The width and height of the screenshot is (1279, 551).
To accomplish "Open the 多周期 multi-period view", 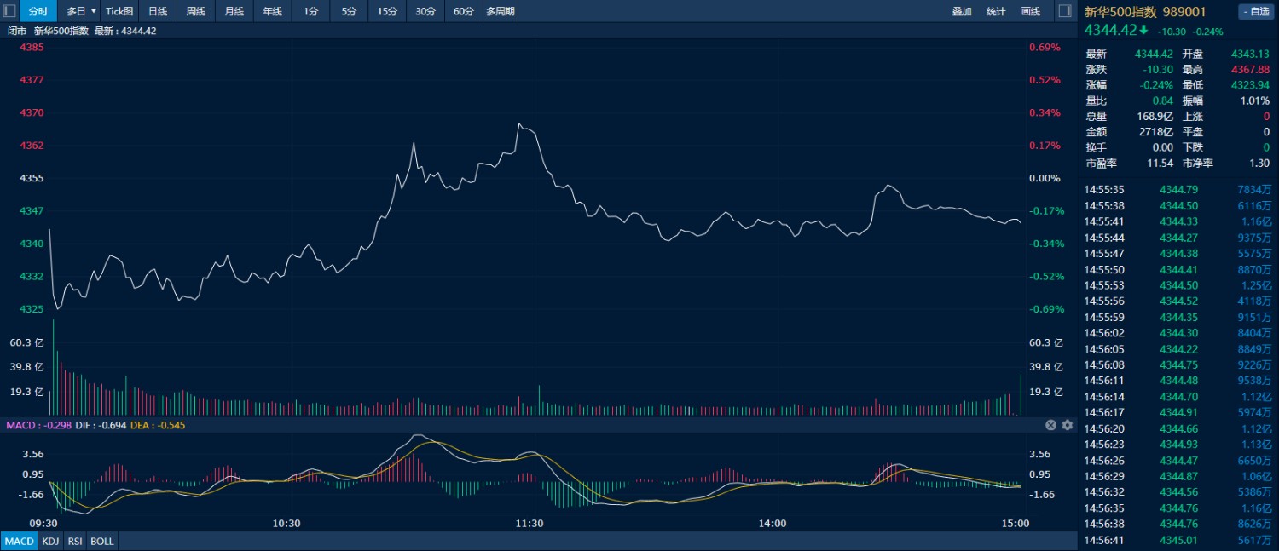I will point(500,11).
